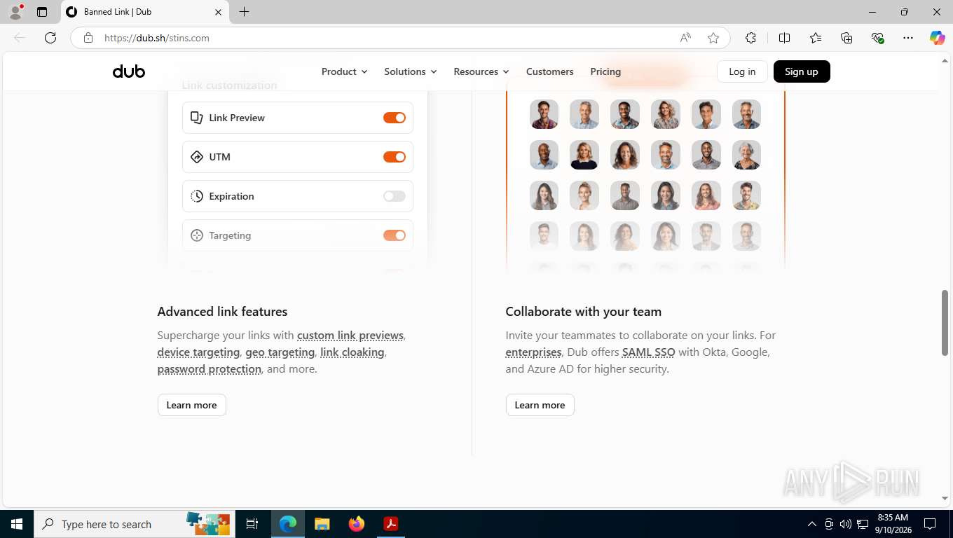Open Read aloud icon in address bar
This screenshot has width=953, height=538.
pos(685,38)
